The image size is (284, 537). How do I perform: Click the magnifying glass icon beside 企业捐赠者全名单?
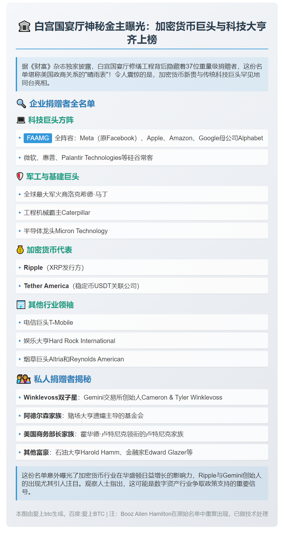[x=21, y=104]
